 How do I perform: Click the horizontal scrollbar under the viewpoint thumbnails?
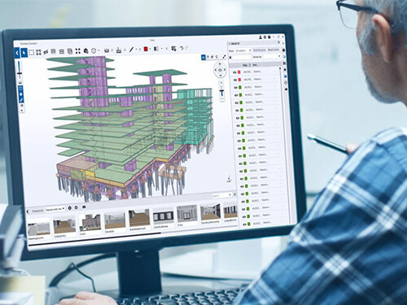pos(95,239)
